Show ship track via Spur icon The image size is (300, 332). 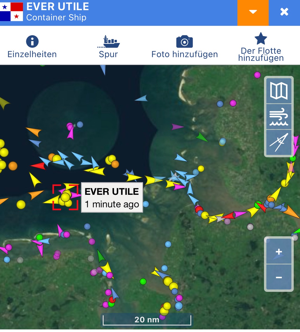(108, 42)
